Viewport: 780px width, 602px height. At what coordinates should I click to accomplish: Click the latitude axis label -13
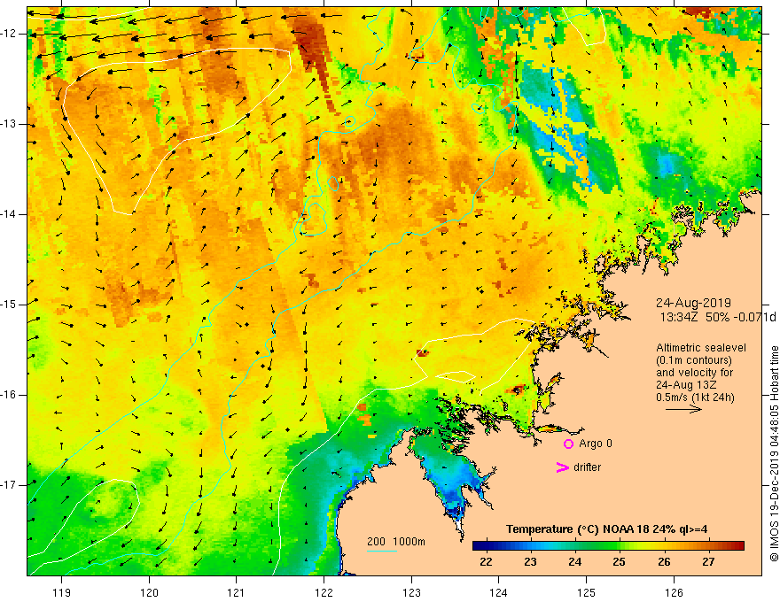tap(10, 124)
